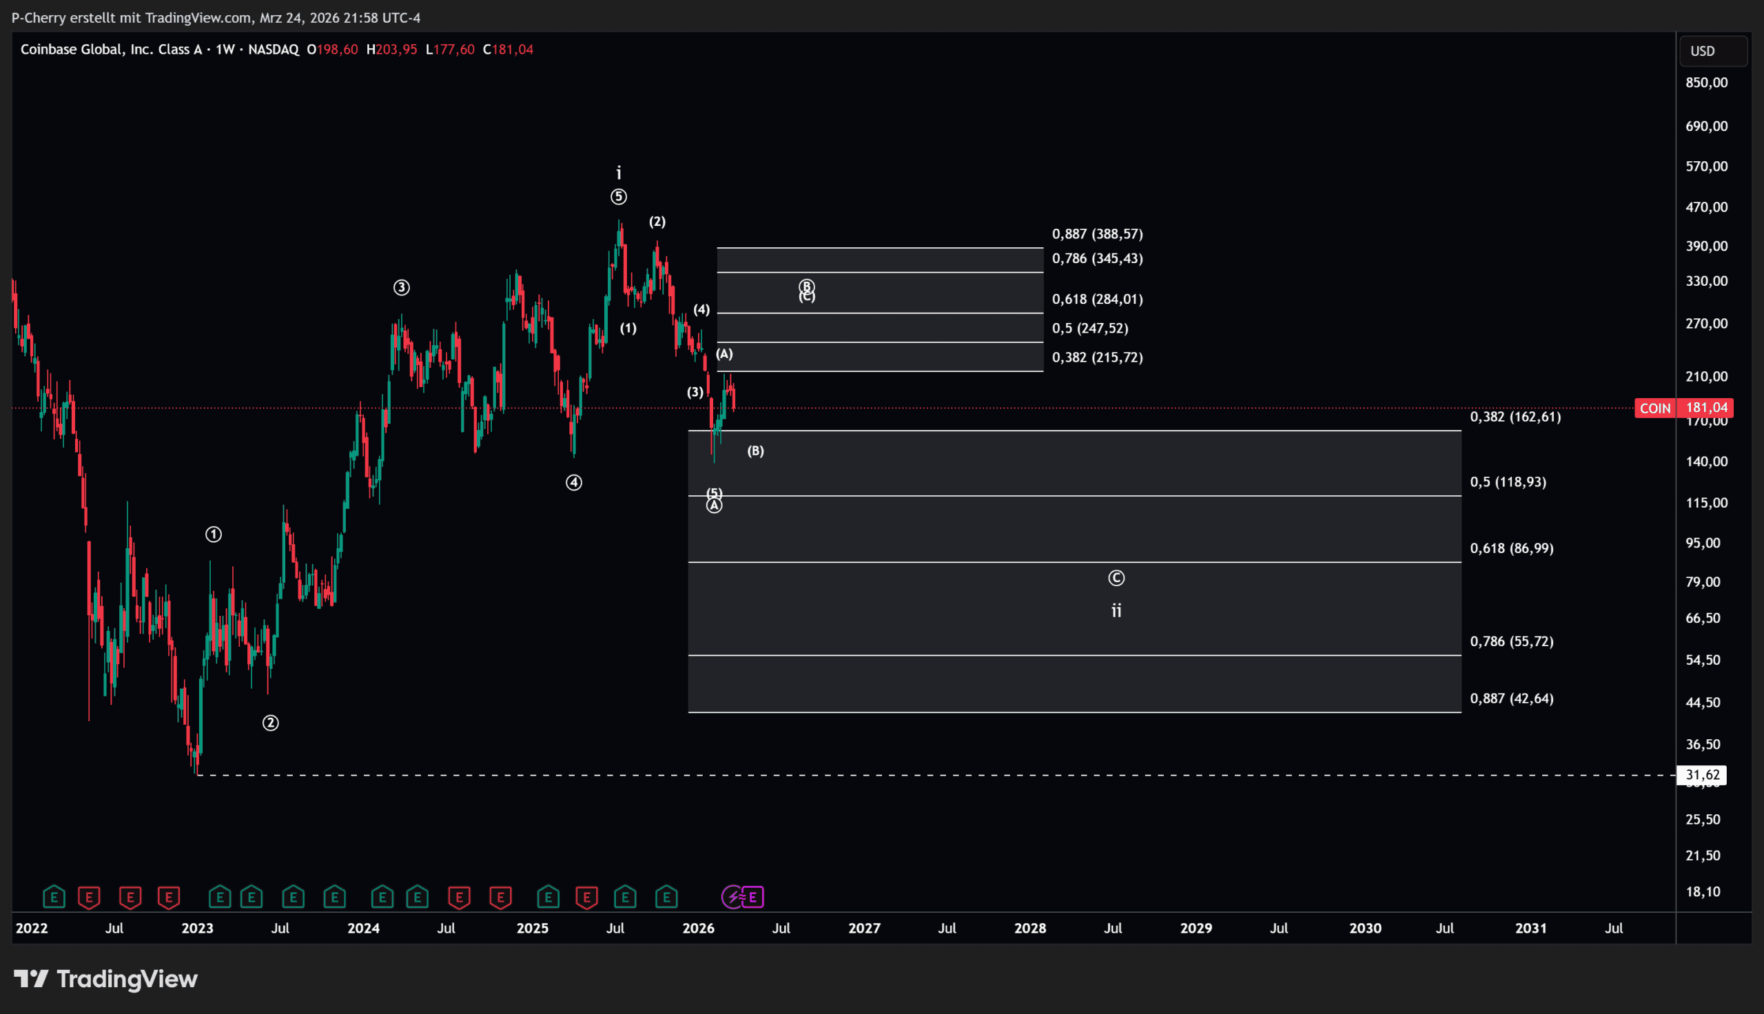Screen dimensions: 1764x1014
Task: Open the TradingView logo link
Action: coord(106,979)
